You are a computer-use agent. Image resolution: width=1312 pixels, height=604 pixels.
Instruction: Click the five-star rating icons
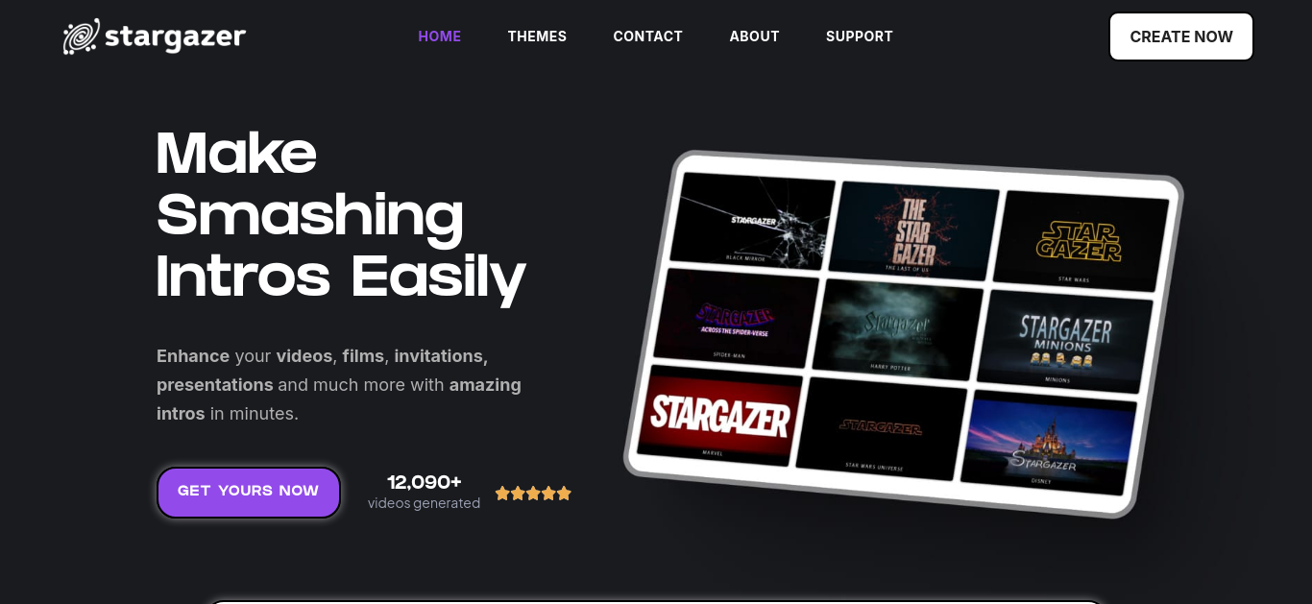pos(533,494)
